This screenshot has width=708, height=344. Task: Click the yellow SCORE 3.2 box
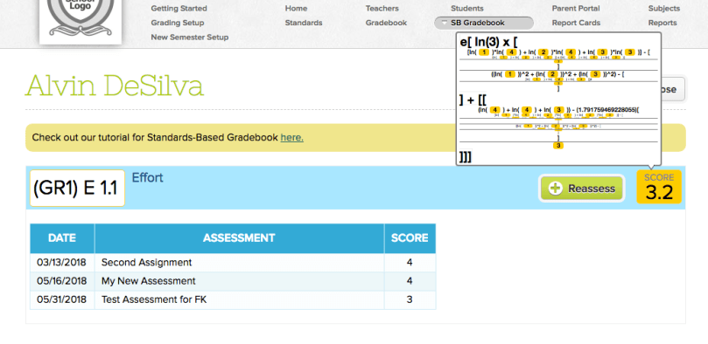pyautogui.click(x=659, y=188)
